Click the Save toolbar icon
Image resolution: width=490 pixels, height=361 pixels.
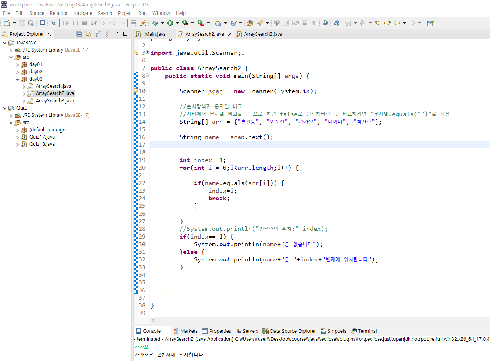pyautogui.click(x=22, y=23)
